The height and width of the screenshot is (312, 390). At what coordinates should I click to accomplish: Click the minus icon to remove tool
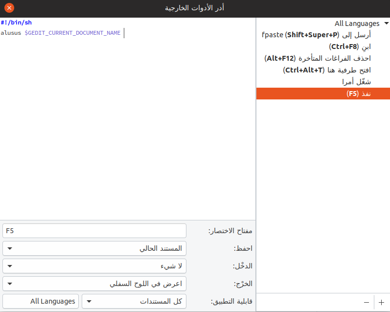pyautogui.click(x=366, y=302)
